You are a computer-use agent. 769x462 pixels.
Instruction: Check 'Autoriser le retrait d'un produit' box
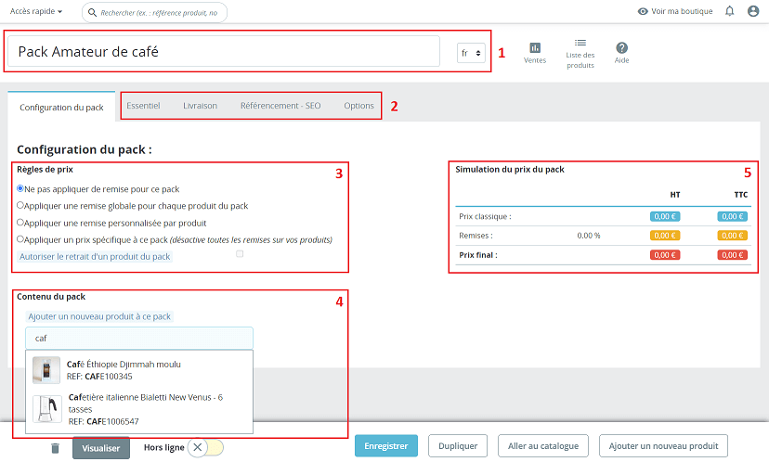(241, 253)
